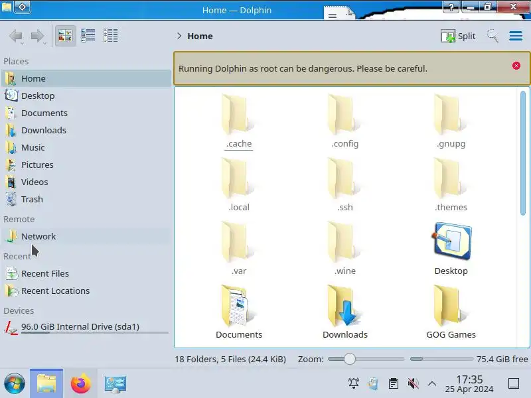The height and width of the screenshot is (398, 531).
Task: Switch to Icons view mode
Action: tap(65, 36)
